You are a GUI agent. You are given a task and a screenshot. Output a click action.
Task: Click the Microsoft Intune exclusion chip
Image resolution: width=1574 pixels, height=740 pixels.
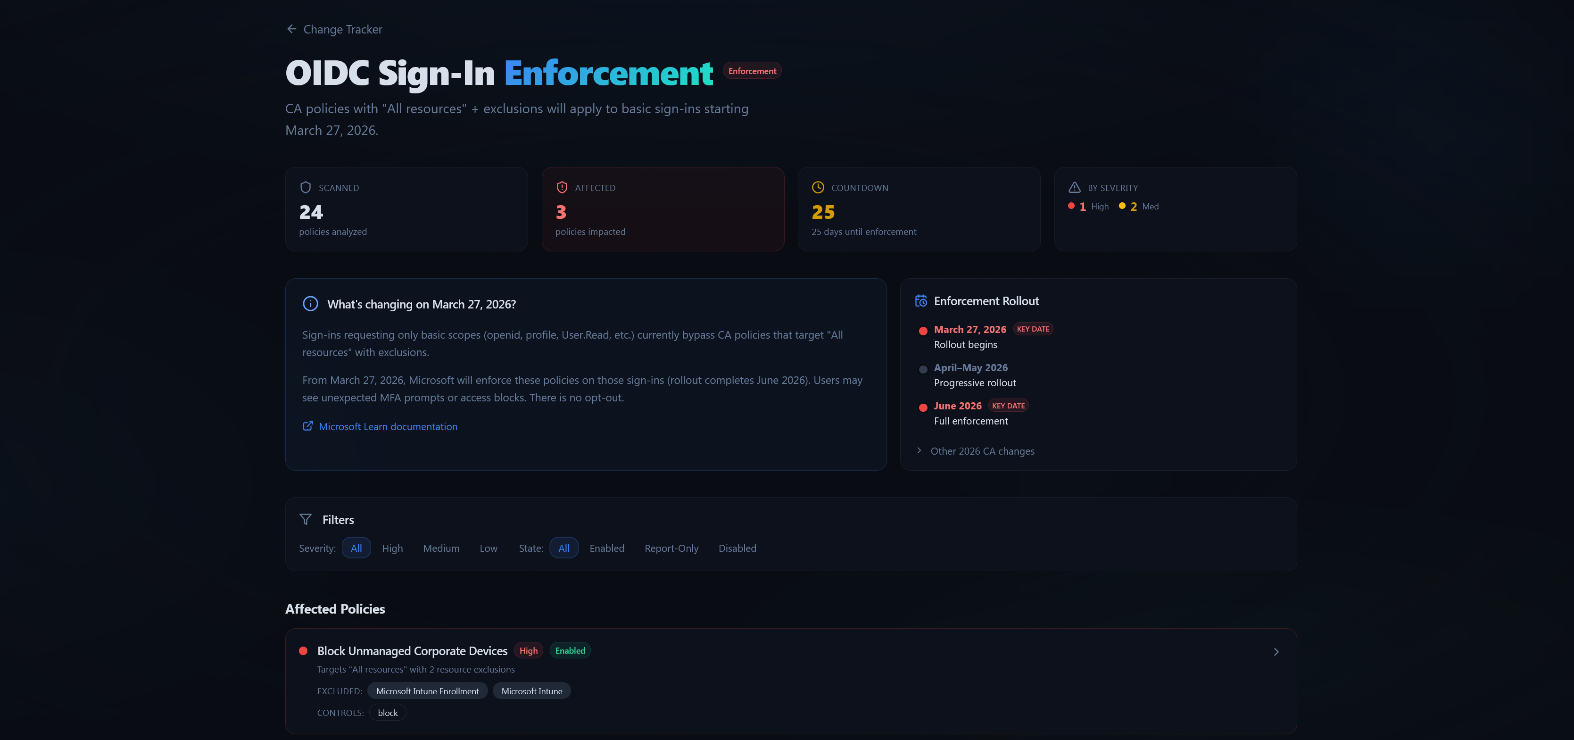(531, 691)
